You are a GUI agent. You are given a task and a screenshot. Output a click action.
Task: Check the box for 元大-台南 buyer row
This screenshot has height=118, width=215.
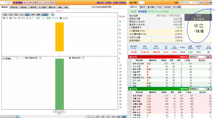click(130, 66)
